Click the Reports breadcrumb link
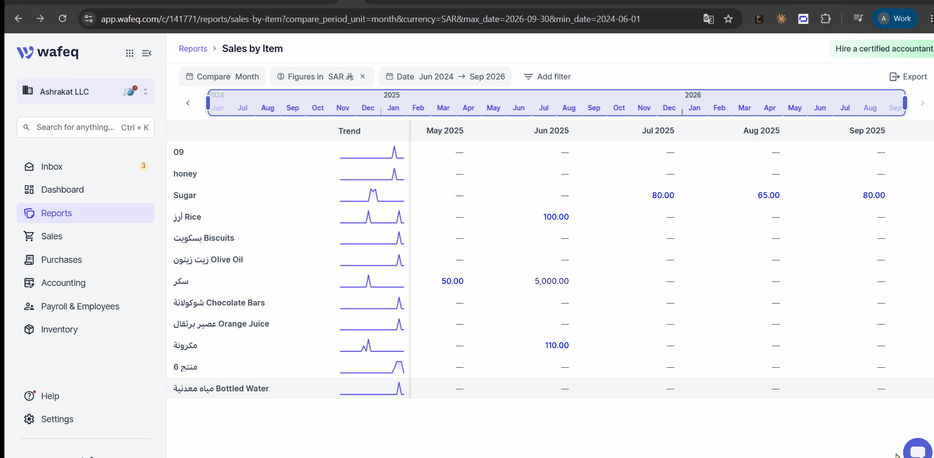Image resolution: width=934 pixels, height=458 pixels. tap(193, 49)
